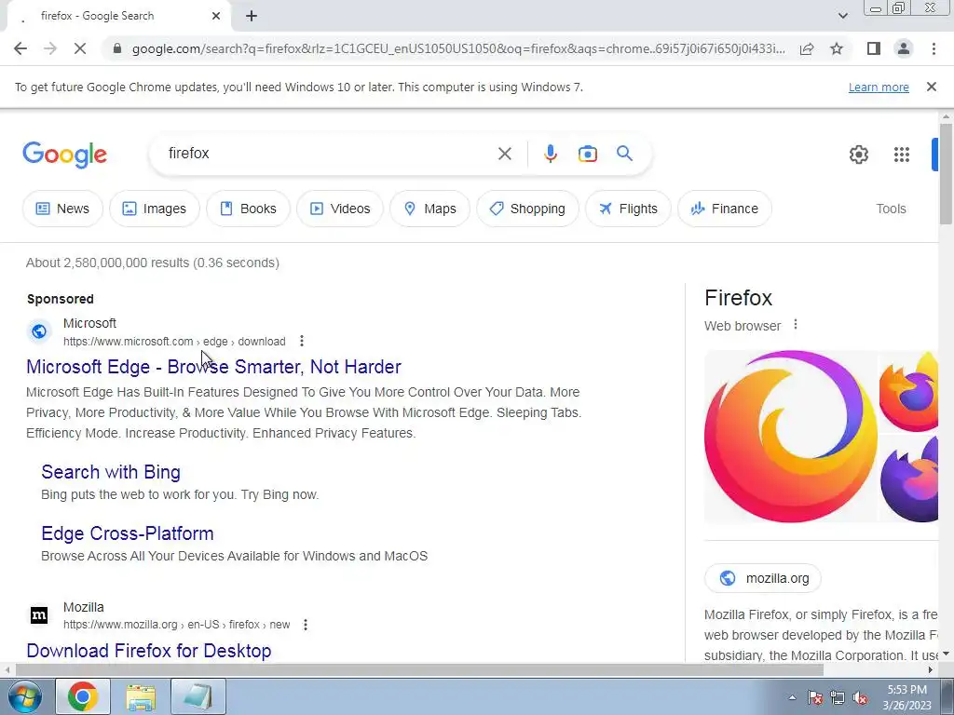Image resolution: width=954 pixels, height=715 pixels.
Task: Open Download Firefox for Desktop result
Action: tap(149, 651)
